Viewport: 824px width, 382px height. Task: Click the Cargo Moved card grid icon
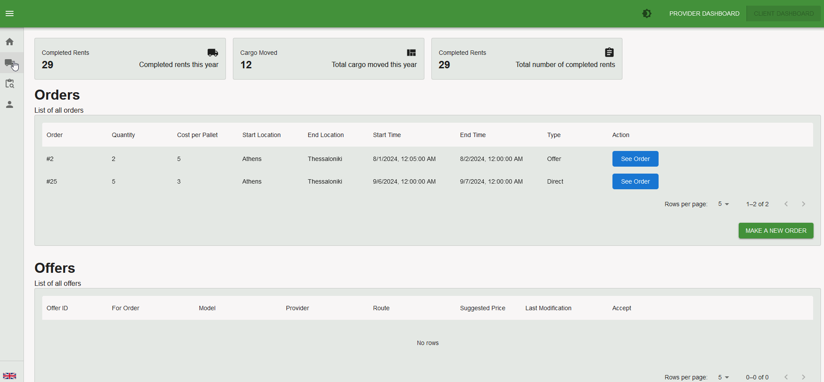click(411, 53)
